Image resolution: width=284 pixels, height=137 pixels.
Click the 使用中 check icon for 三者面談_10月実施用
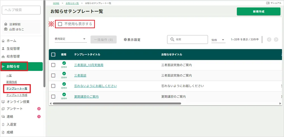(64, 63)
